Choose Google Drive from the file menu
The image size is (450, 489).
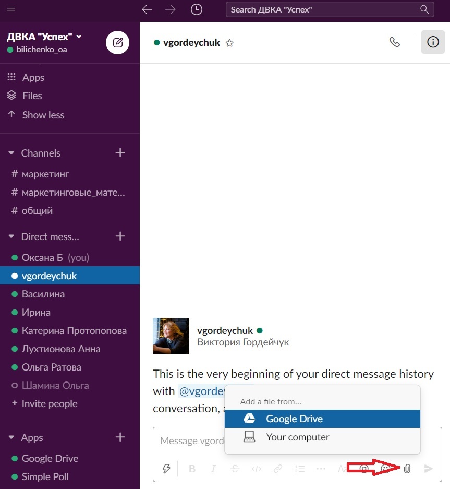(x=322, y=419)
